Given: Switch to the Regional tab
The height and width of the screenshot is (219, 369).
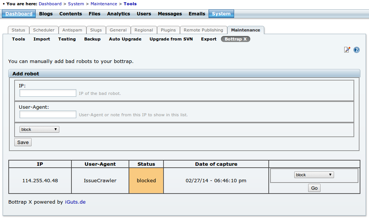Looking at the screenshot, I should point(144,30).
